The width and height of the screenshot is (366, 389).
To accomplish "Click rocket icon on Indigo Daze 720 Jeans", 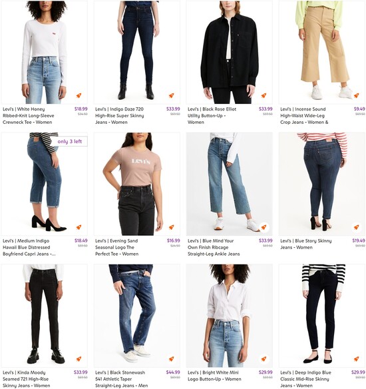I will coord(171,95).
